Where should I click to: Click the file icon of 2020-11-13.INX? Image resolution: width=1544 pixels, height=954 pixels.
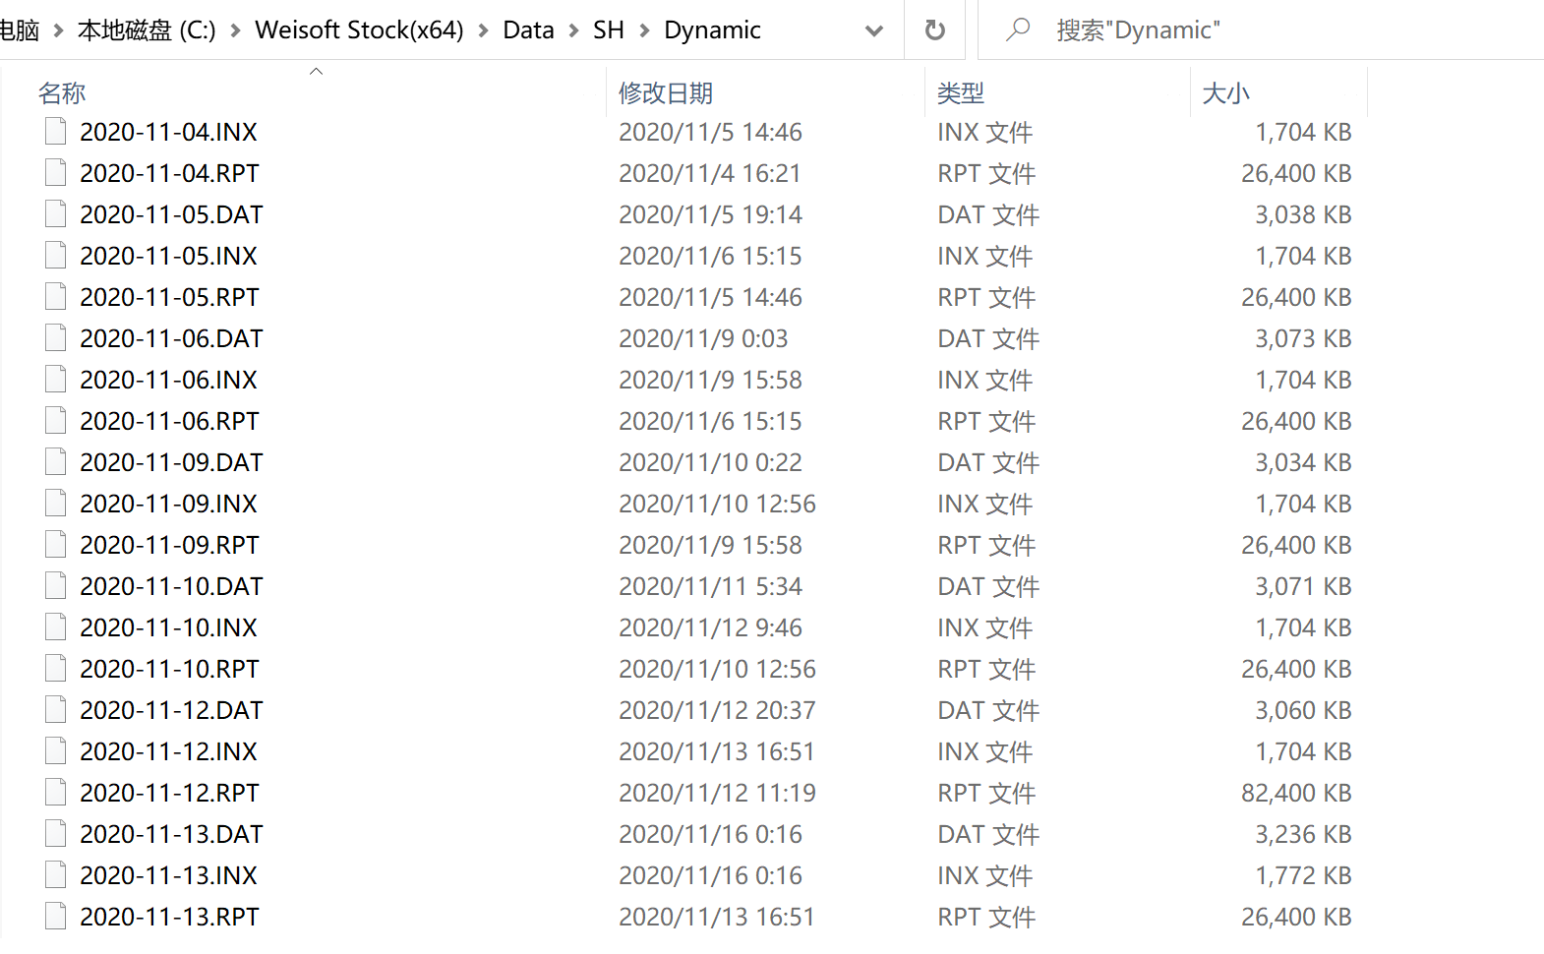pyautogui.click(x=56, y=874)
